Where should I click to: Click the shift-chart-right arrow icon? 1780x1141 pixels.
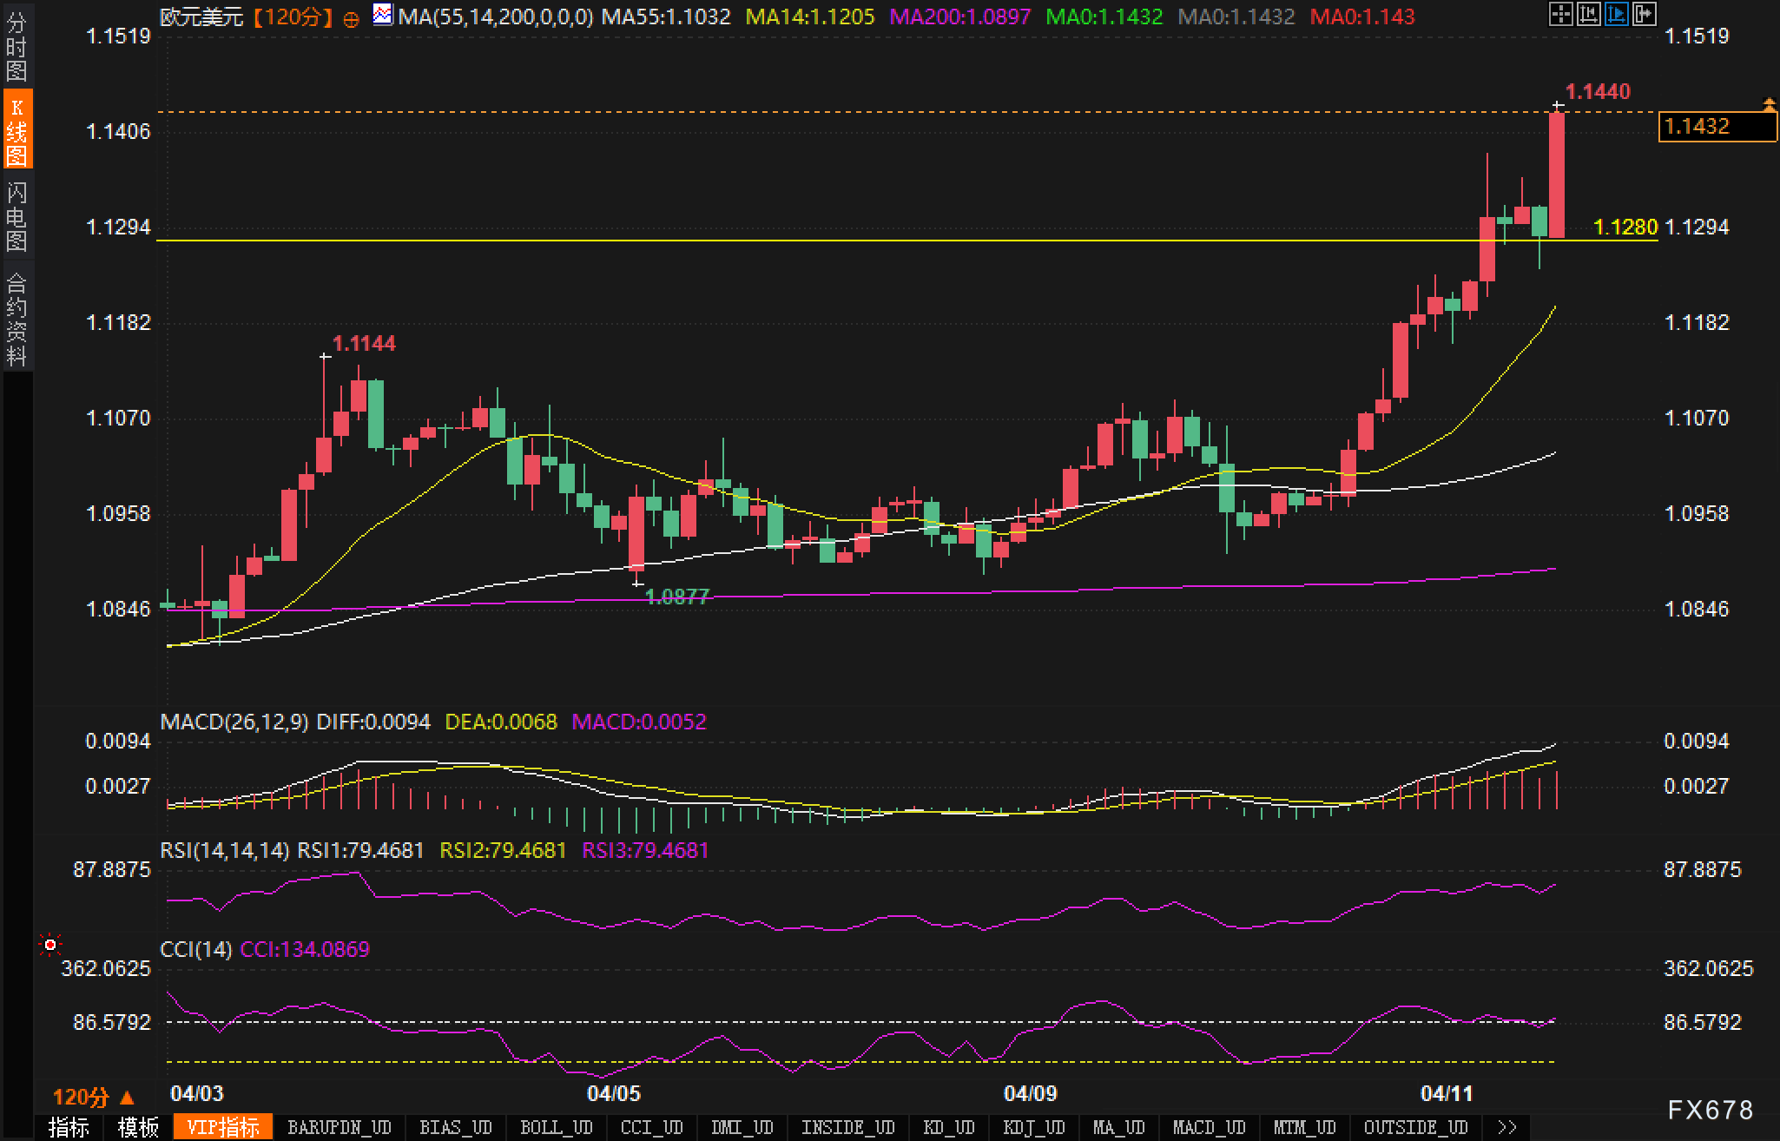tap(1644, 14)
